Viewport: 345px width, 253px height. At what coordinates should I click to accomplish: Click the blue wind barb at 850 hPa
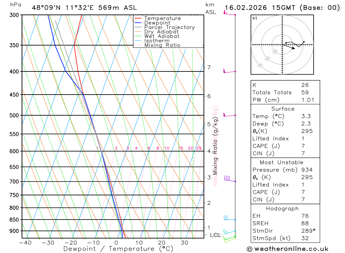click(230, 218)
